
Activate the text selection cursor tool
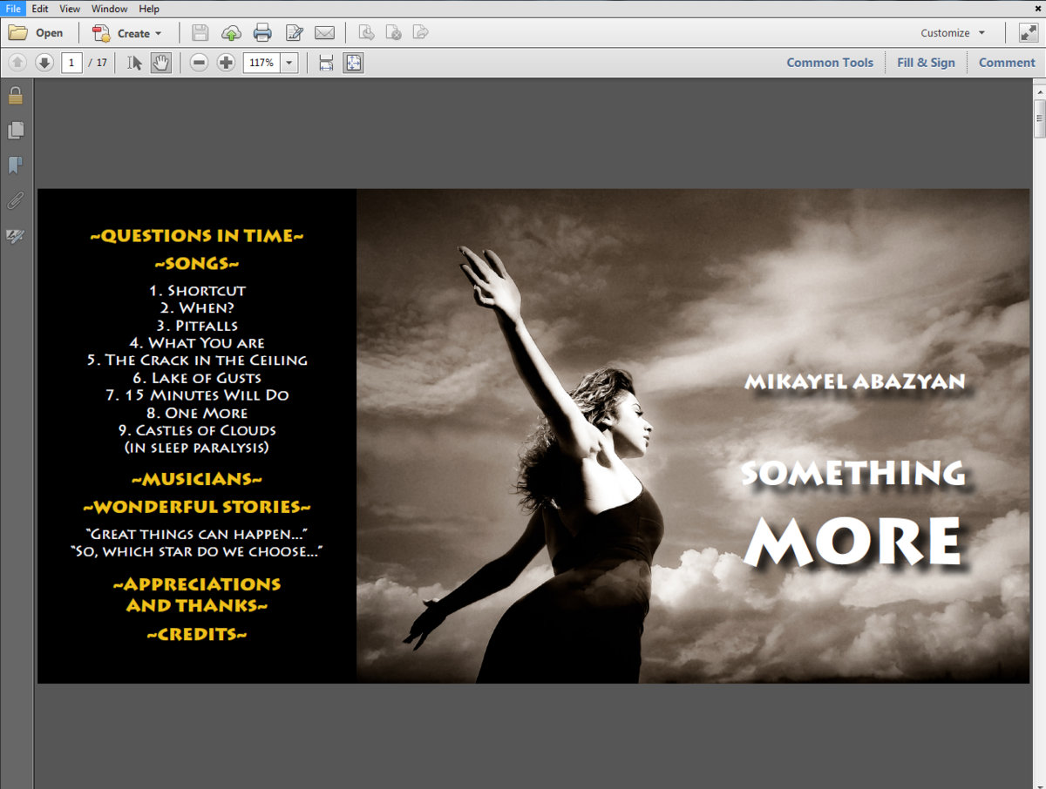134,63
